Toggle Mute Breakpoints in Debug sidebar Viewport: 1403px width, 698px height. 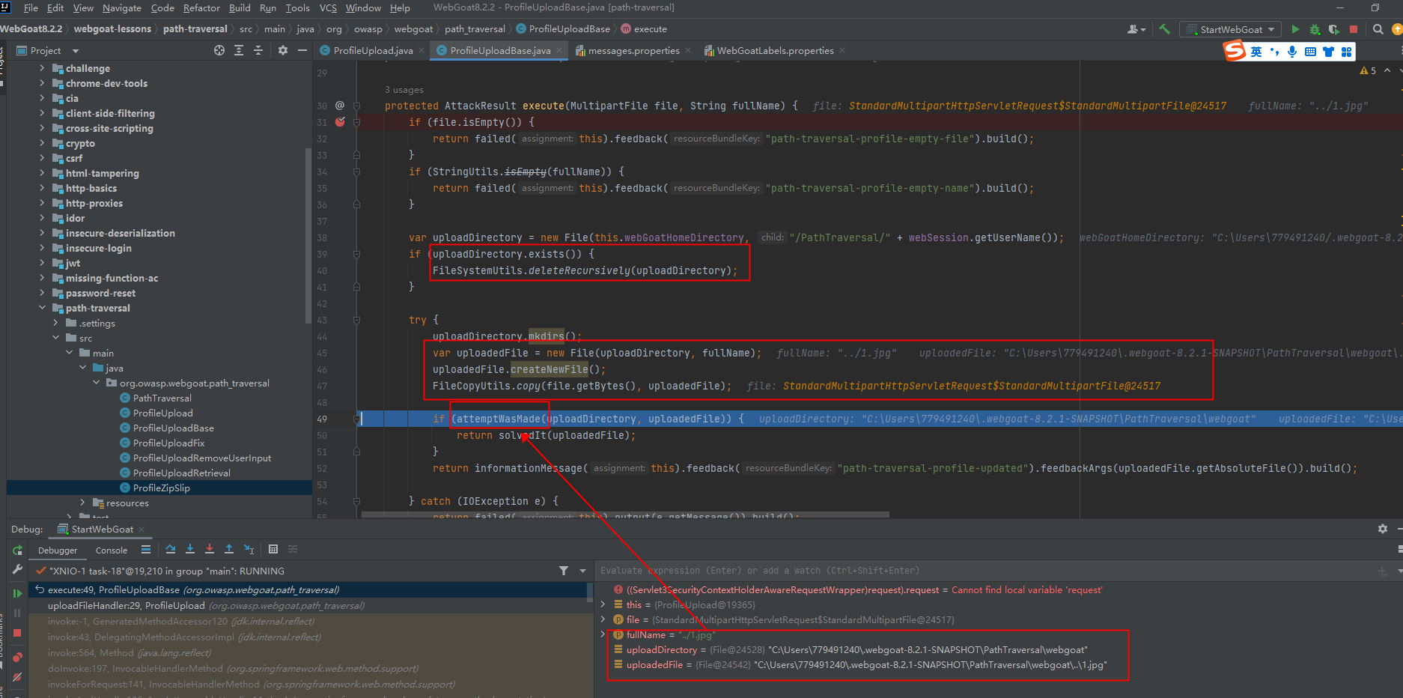17,677
